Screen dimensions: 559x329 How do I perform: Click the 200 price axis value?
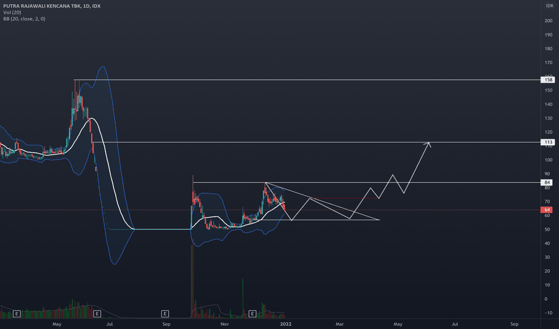(548, 20)
